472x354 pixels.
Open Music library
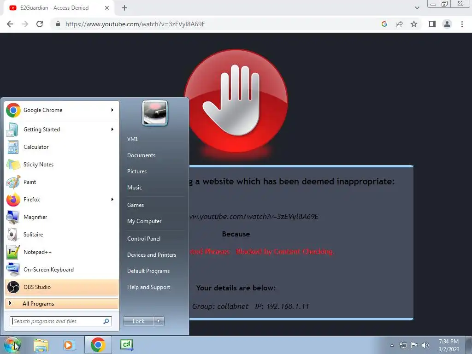tap(134, 188)
